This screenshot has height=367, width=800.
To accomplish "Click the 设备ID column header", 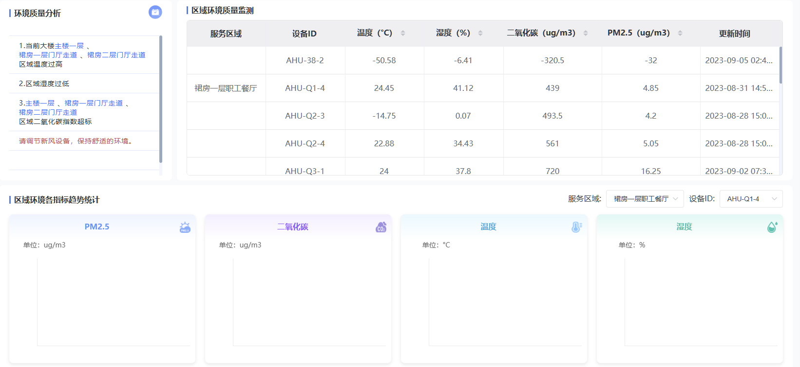I will pos(305,34).
